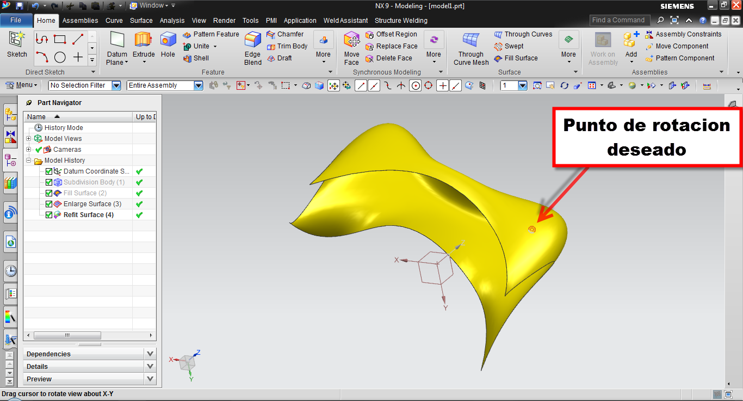Click the Hole feature icon
Image resolution: width=743 pixels, height=401 pixels.
point(168,45)
